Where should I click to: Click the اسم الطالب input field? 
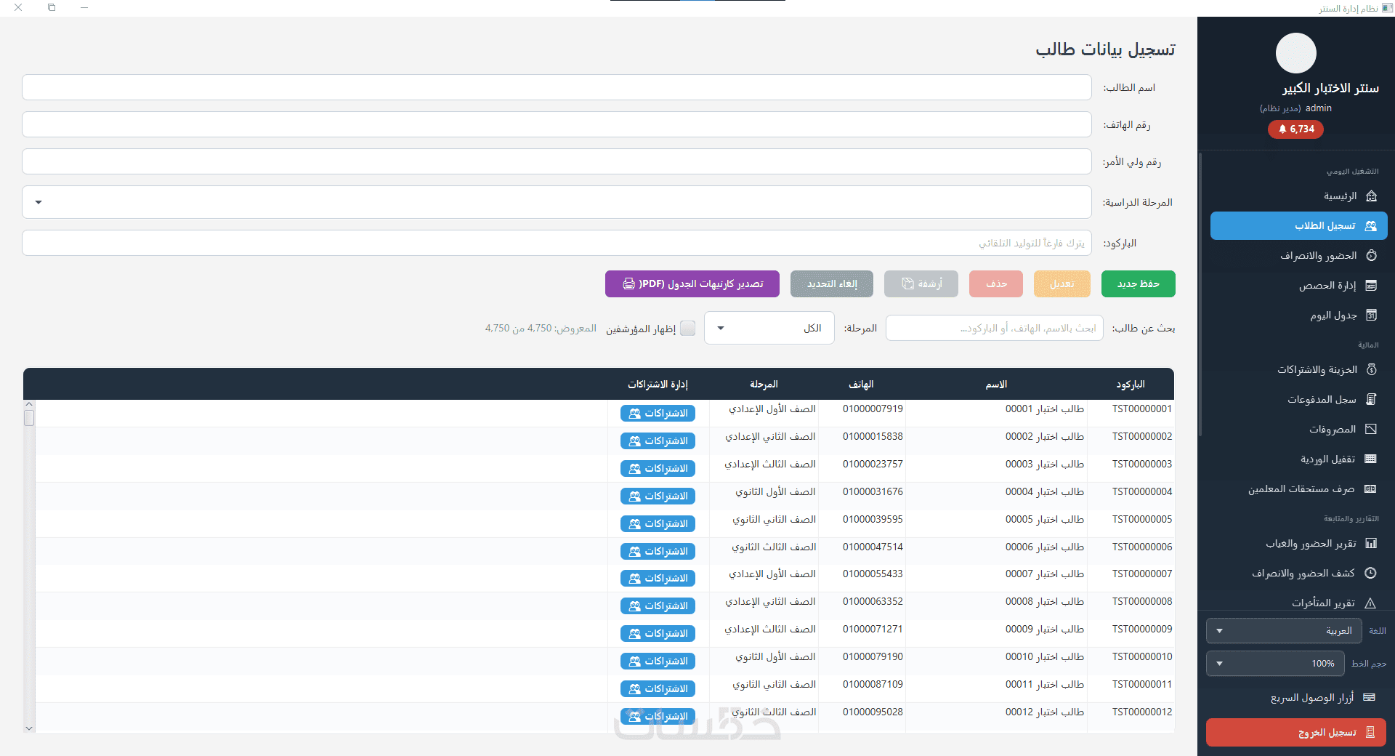pyautogui.click(x=557, y=87)
